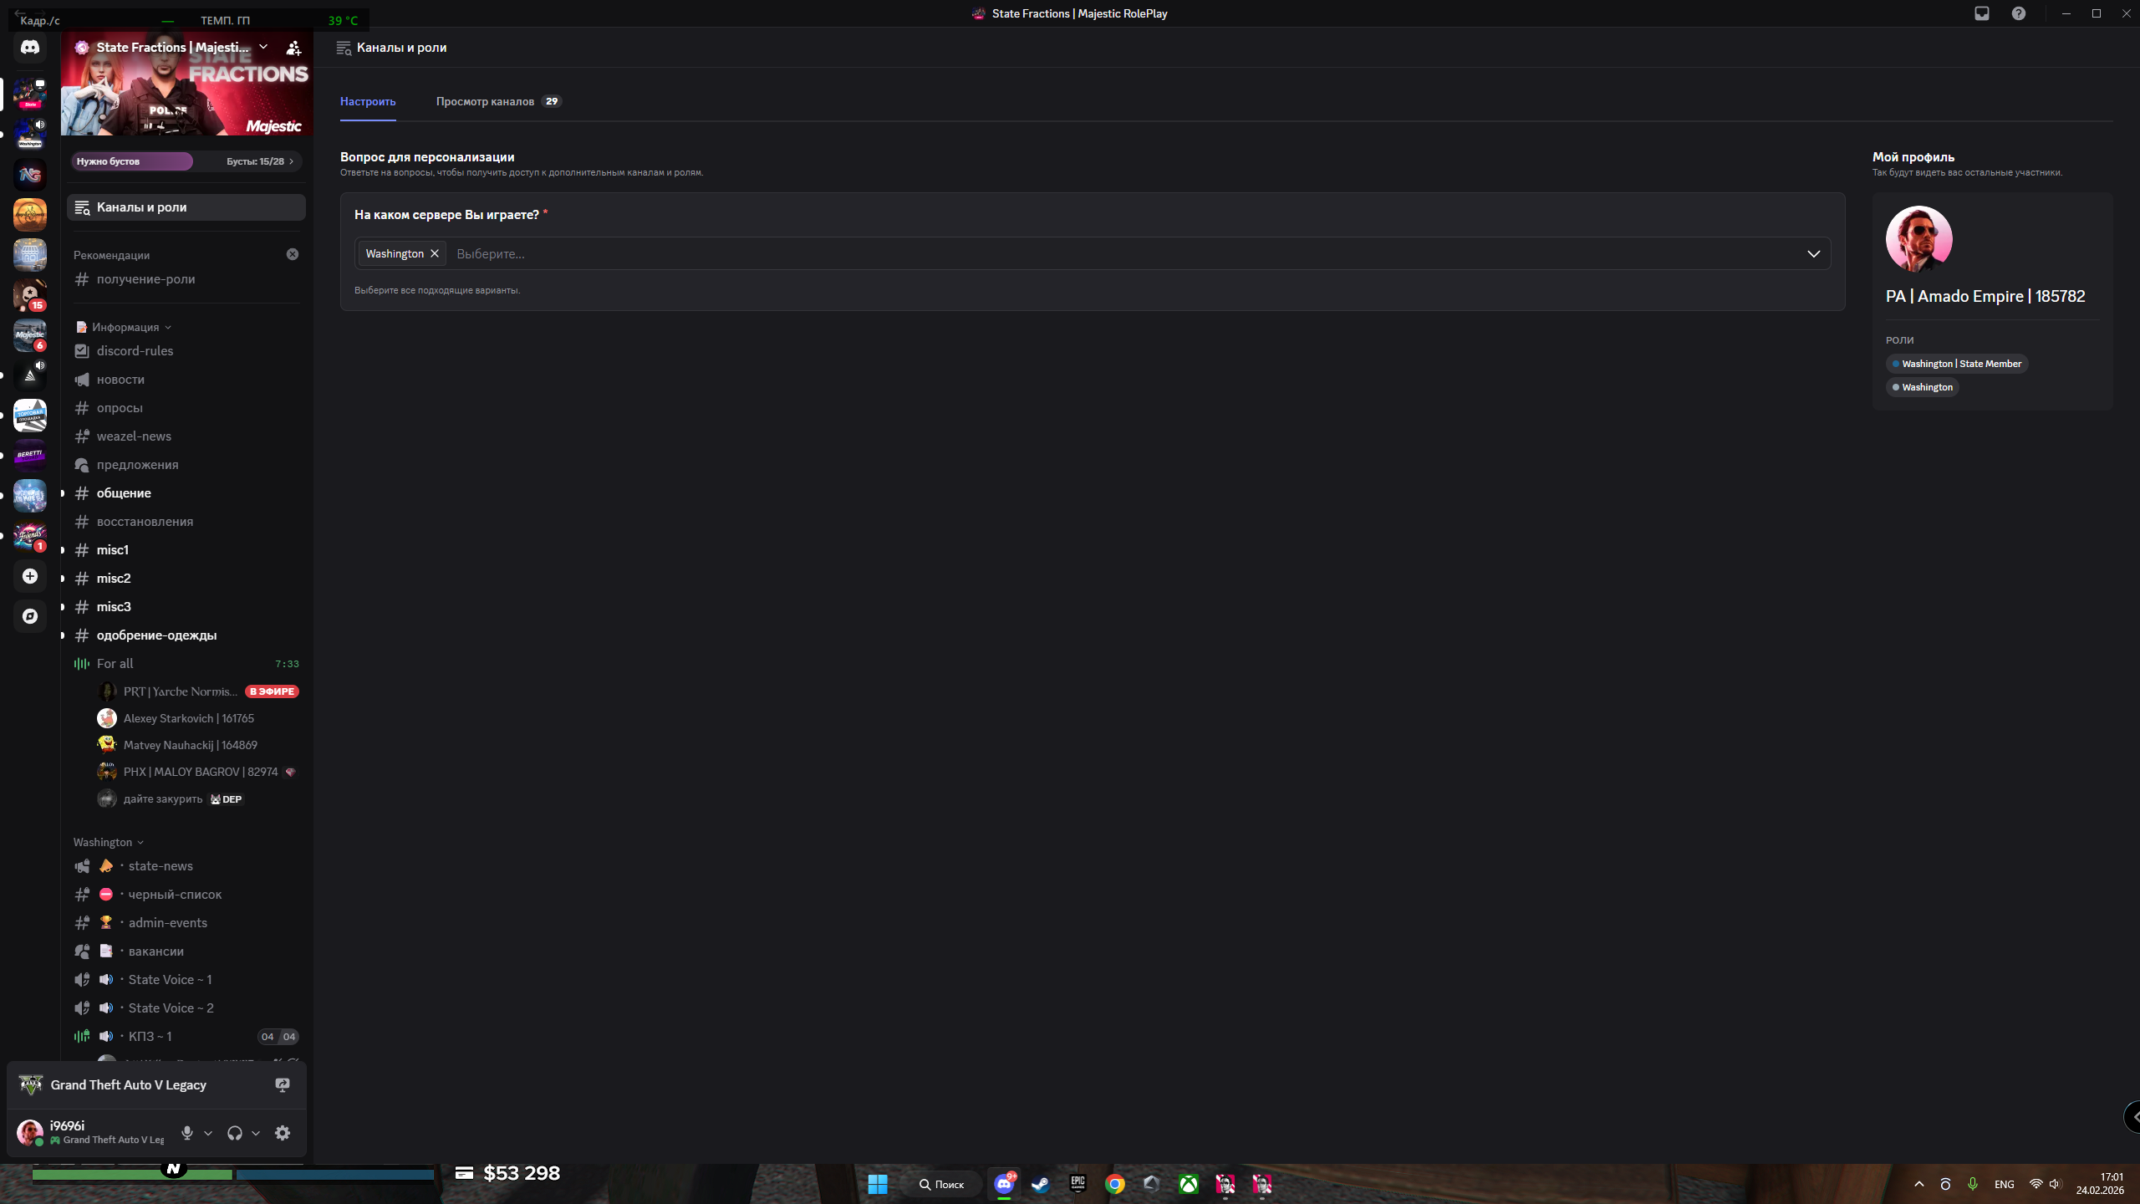Open the Discord inbox icon
2140x1204 pixels.
point(1982,13)
